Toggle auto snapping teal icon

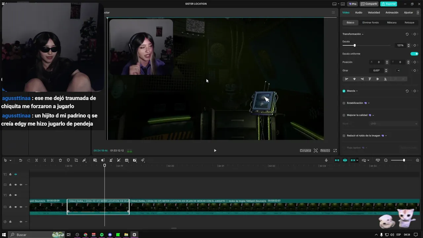pyautogui.click(x=345, y=160)
